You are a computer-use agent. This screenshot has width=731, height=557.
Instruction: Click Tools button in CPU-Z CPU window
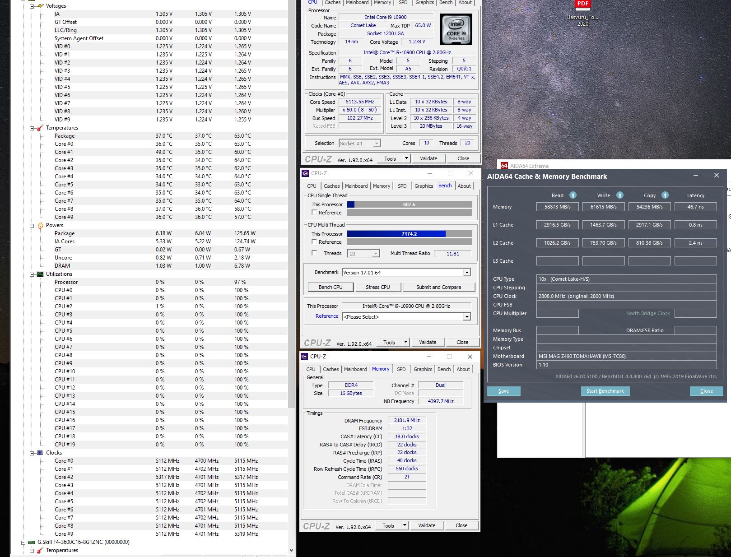pyautogui.click(x=390, y=159)
